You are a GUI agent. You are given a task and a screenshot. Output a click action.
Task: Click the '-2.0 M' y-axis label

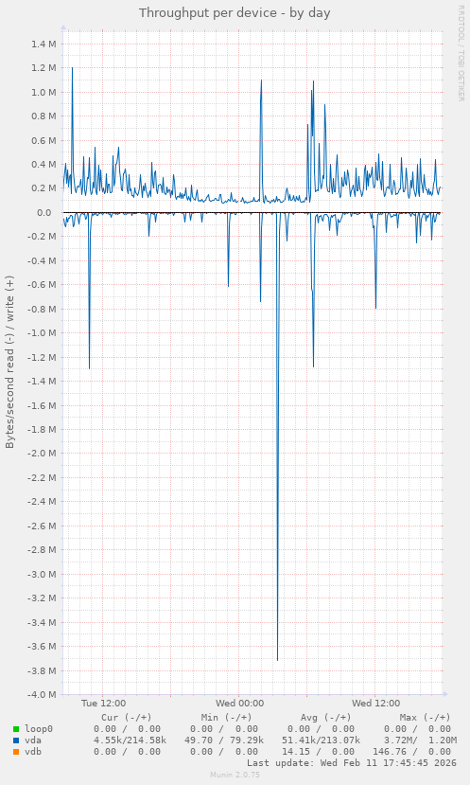pyautogui.click(x=42, y=454)
